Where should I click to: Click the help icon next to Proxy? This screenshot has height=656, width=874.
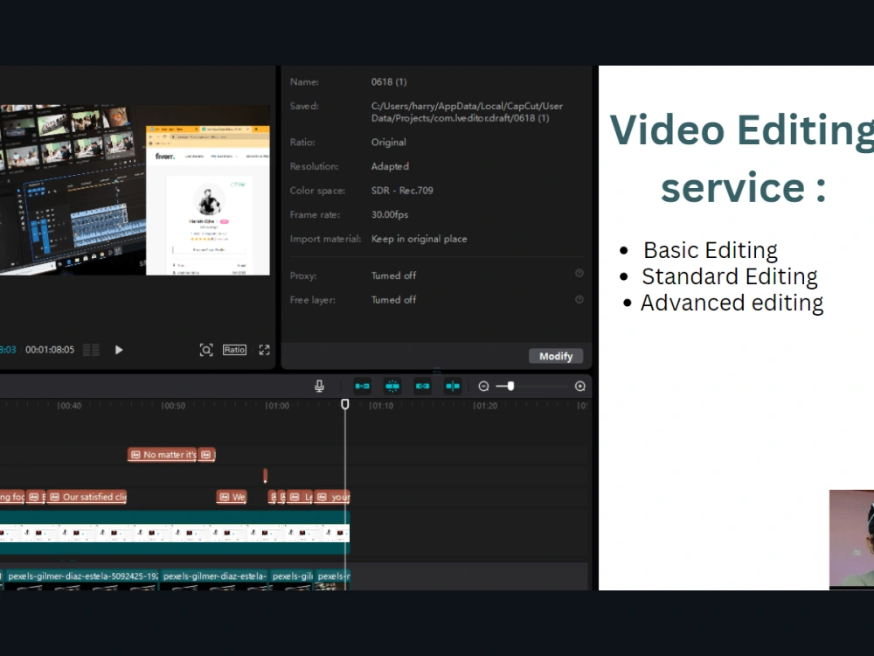(579, 273)
